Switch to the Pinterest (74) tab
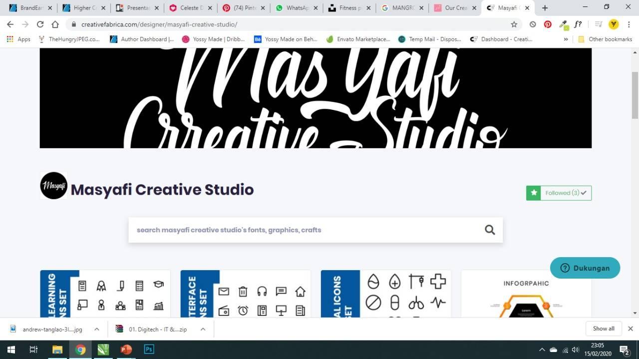Image resolution: width=639 pixels, height=359 pixels. point(244,8)
